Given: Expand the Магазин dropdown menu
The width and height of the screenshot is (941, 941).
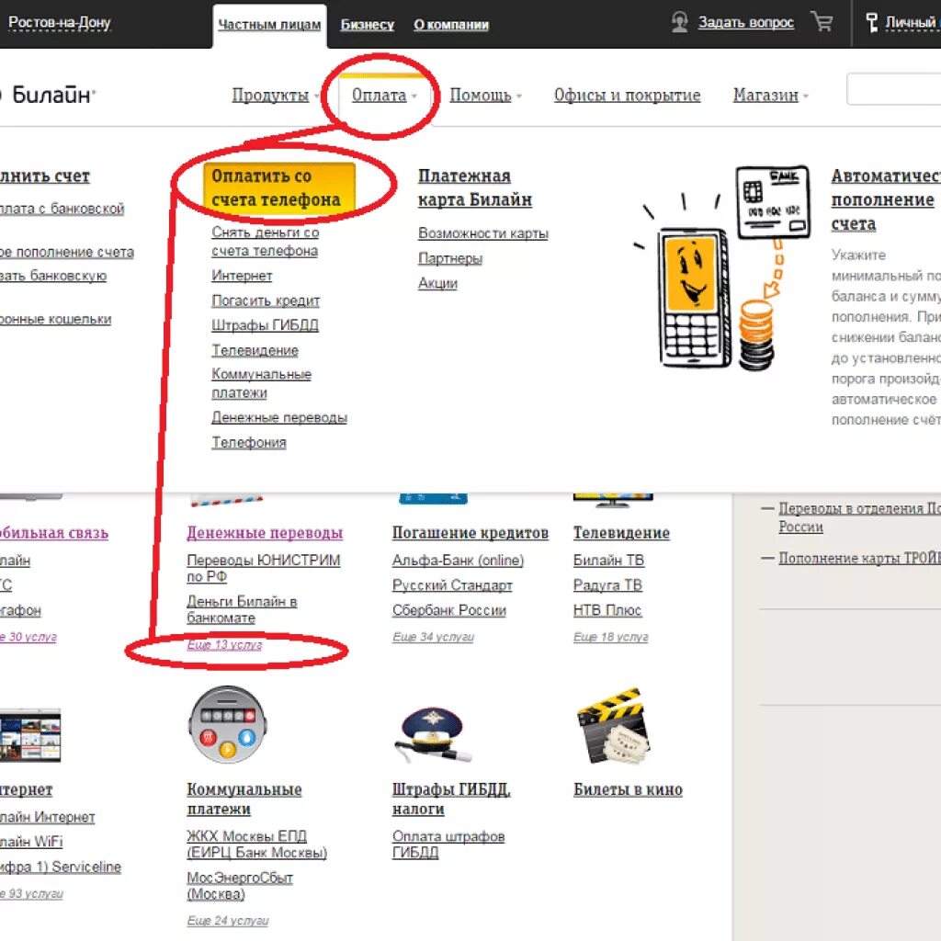Looking at the screenshot, I should coord(771,95).
